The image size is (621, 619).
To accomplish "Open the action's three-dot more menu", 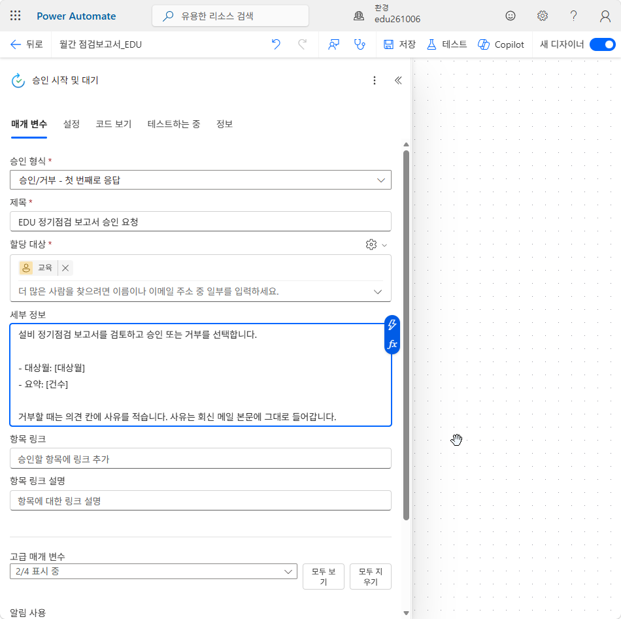I will 375,80.
